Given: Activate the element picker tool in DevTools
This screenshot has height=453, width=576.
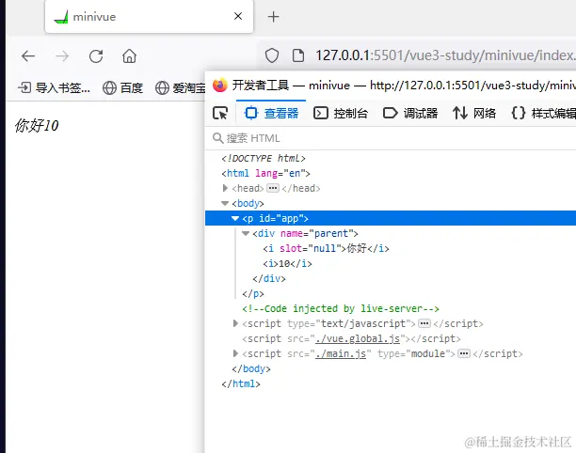Looking at the screenshot, I should [220, 113].
